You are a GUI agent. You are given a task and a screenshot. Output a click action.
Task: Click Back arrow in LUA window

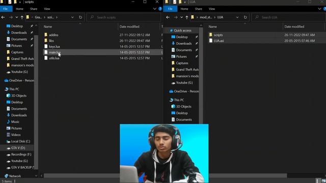point(168,17)
